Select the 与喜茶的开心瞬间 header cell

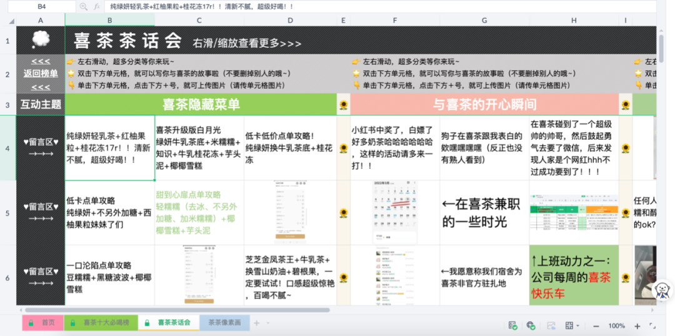[x=484, y=104]
